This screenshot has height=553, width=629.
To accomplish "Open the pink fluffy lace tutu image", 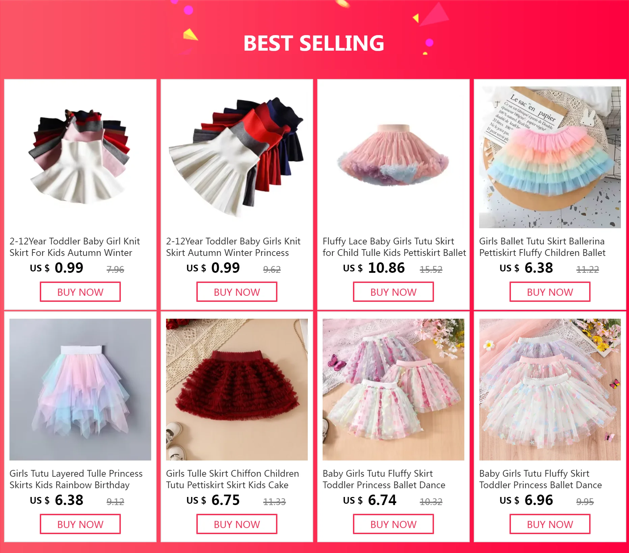I will pyautogui.click(x=393, y=157).
